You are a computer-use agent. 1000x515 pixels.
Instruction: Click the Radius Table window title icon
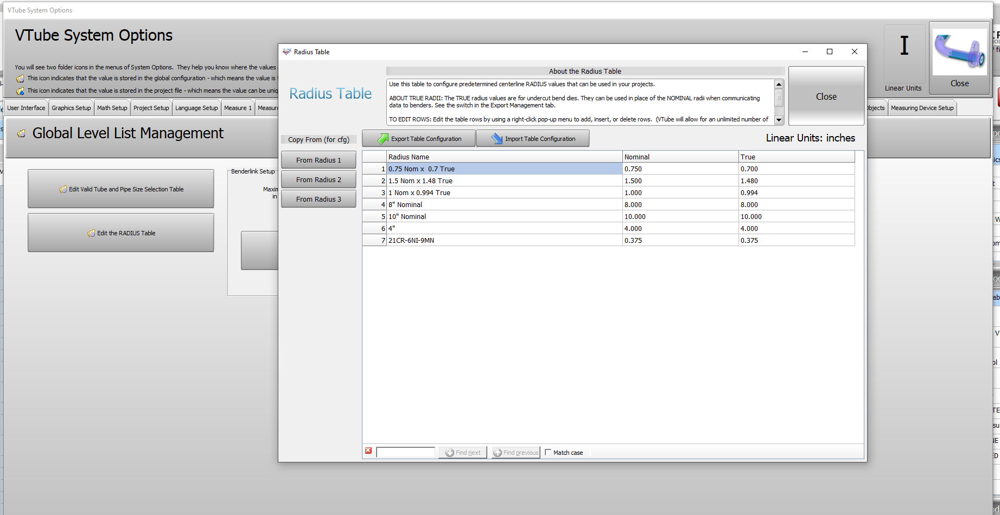click(x=287, y=52)
